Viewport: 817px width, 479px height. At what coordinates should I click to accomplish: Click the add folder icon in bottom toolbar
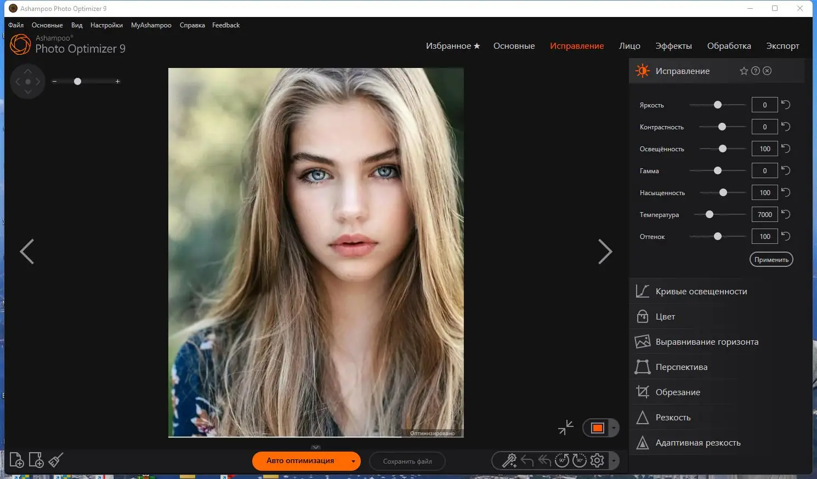pos(36,460)
